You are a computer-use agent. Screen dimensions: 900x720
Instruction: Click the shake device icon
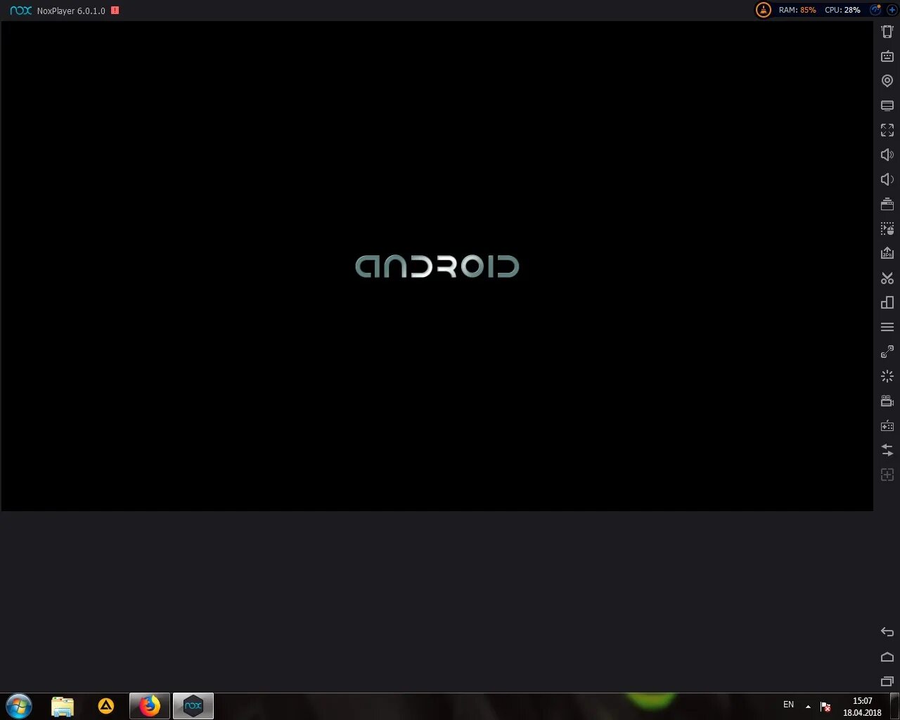pyautogui.click(x=887, y=32)
